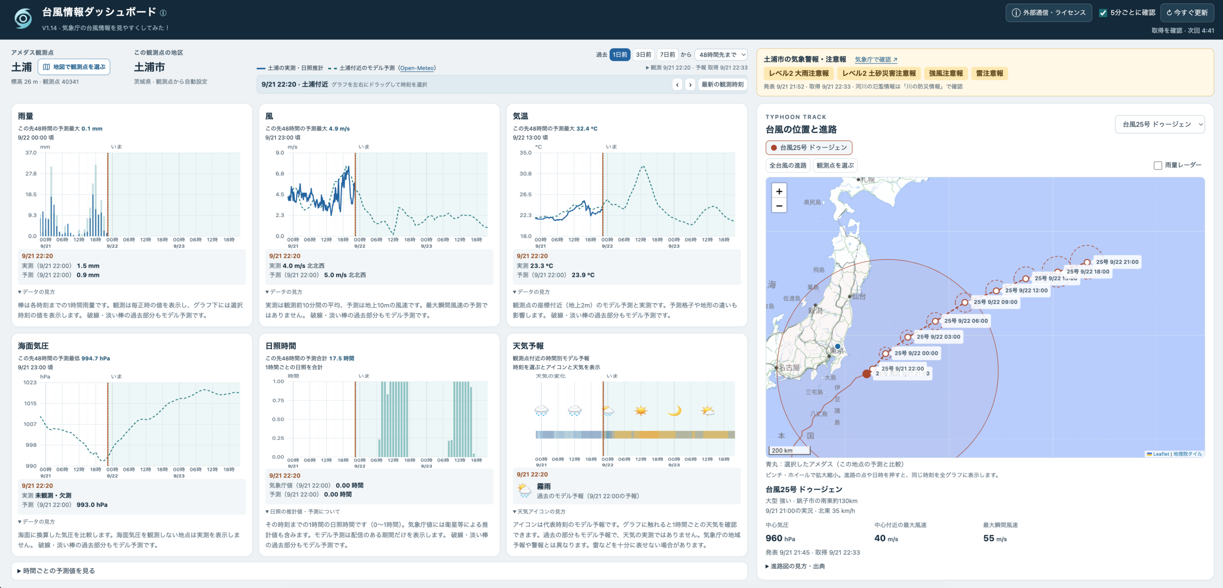Image resolution: width=1223 pixels, height=588 pixels.
Task: Toggle the 5分ごとに確認 auto-refresh checkbox
Action: [x=1103, y=13]
